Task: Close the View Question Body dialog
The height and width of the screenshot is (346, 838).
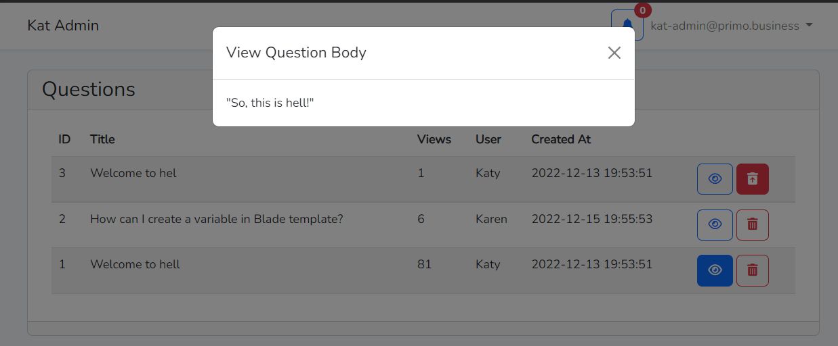Action: coord(614,53)
